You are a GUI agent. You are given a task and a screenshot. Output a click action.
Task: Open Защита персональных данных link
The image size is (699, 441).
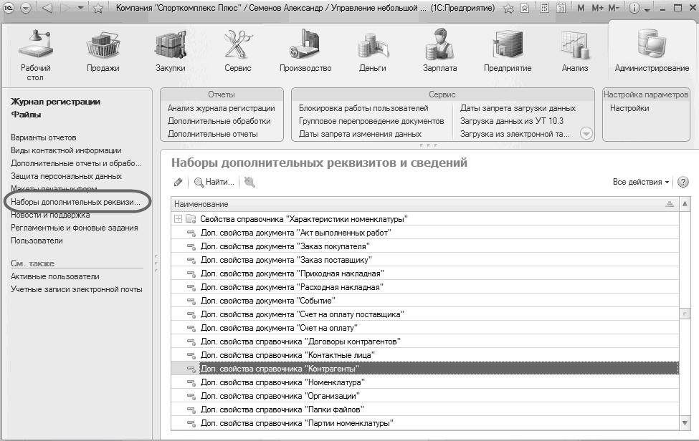click(x=66, y=176)
